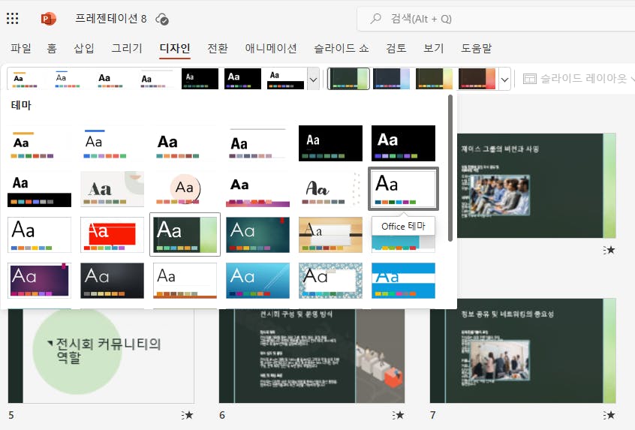Open the 파일 menu
This screenshot has width=635, height=430.
[x=21, y=48]
